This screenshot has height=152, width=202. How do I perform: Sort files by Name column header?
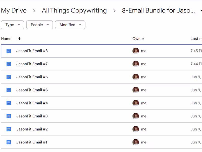click(x=6, y=39)
